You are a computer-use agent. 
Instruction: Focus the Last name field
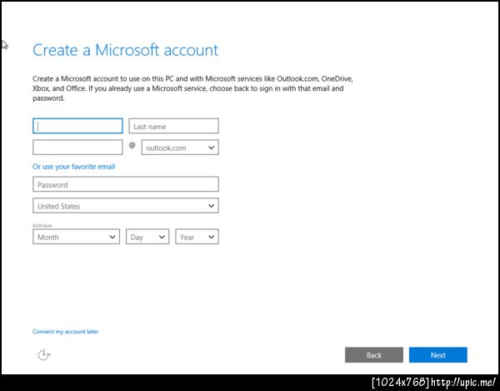click(x=173, y=126)
